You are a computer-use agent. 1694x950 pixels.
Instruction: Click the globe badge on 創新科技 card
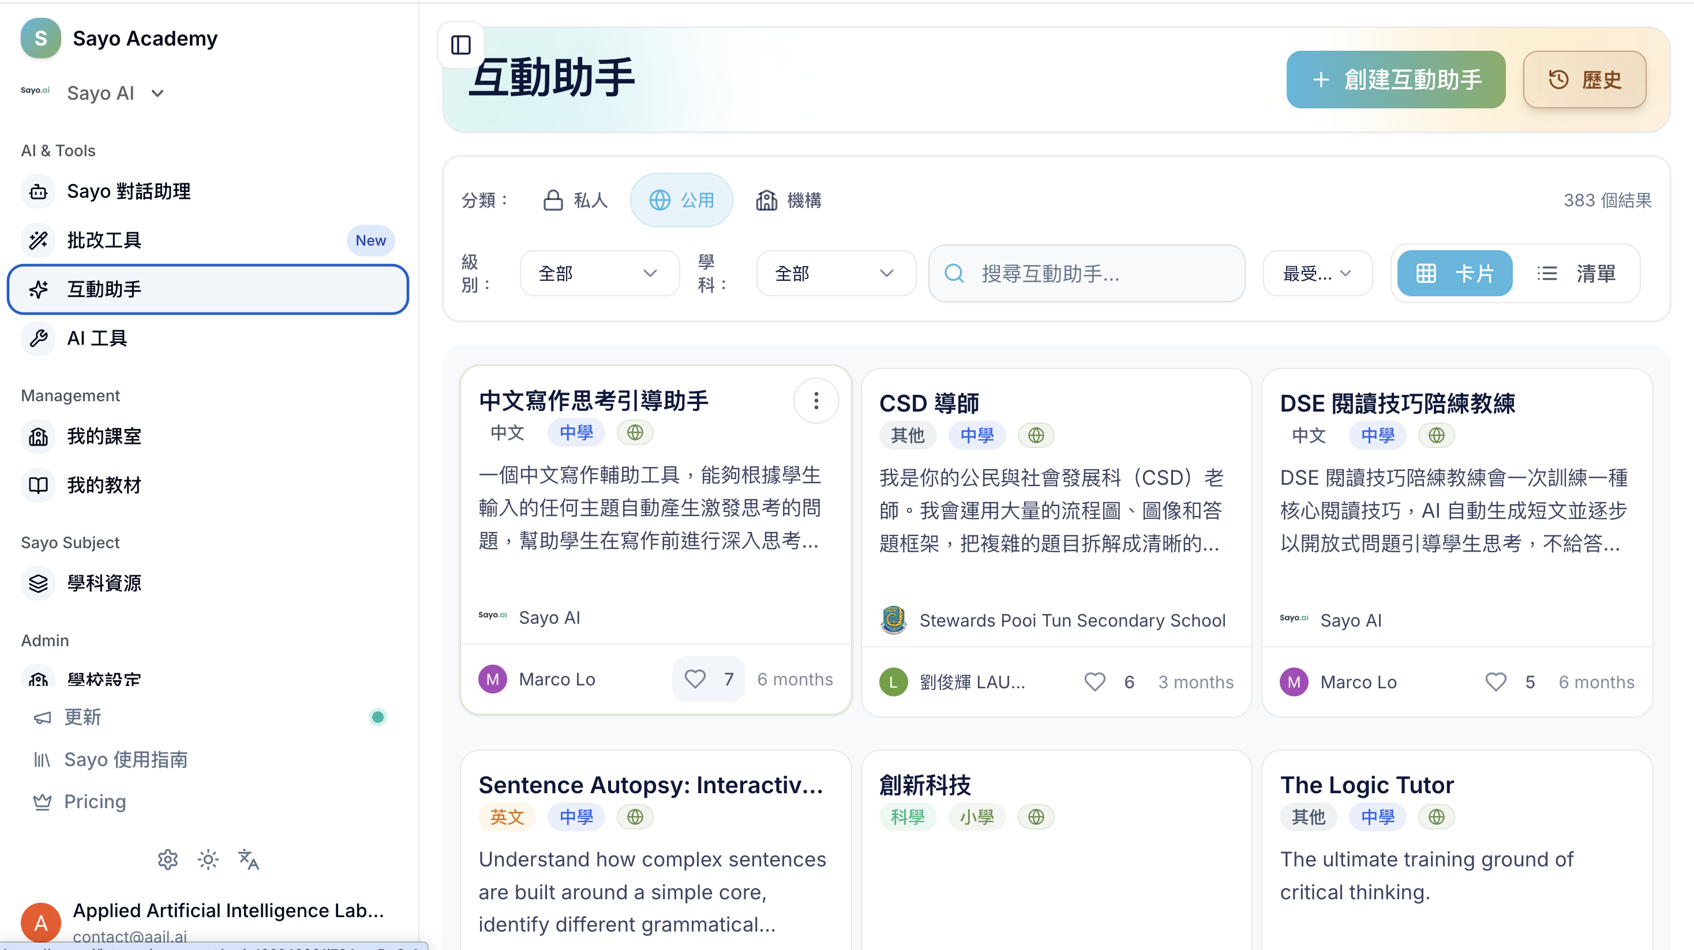click(1036, 817)
